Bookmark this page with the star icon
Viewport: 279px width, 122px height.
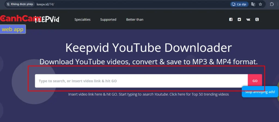[x=260, y=4]
